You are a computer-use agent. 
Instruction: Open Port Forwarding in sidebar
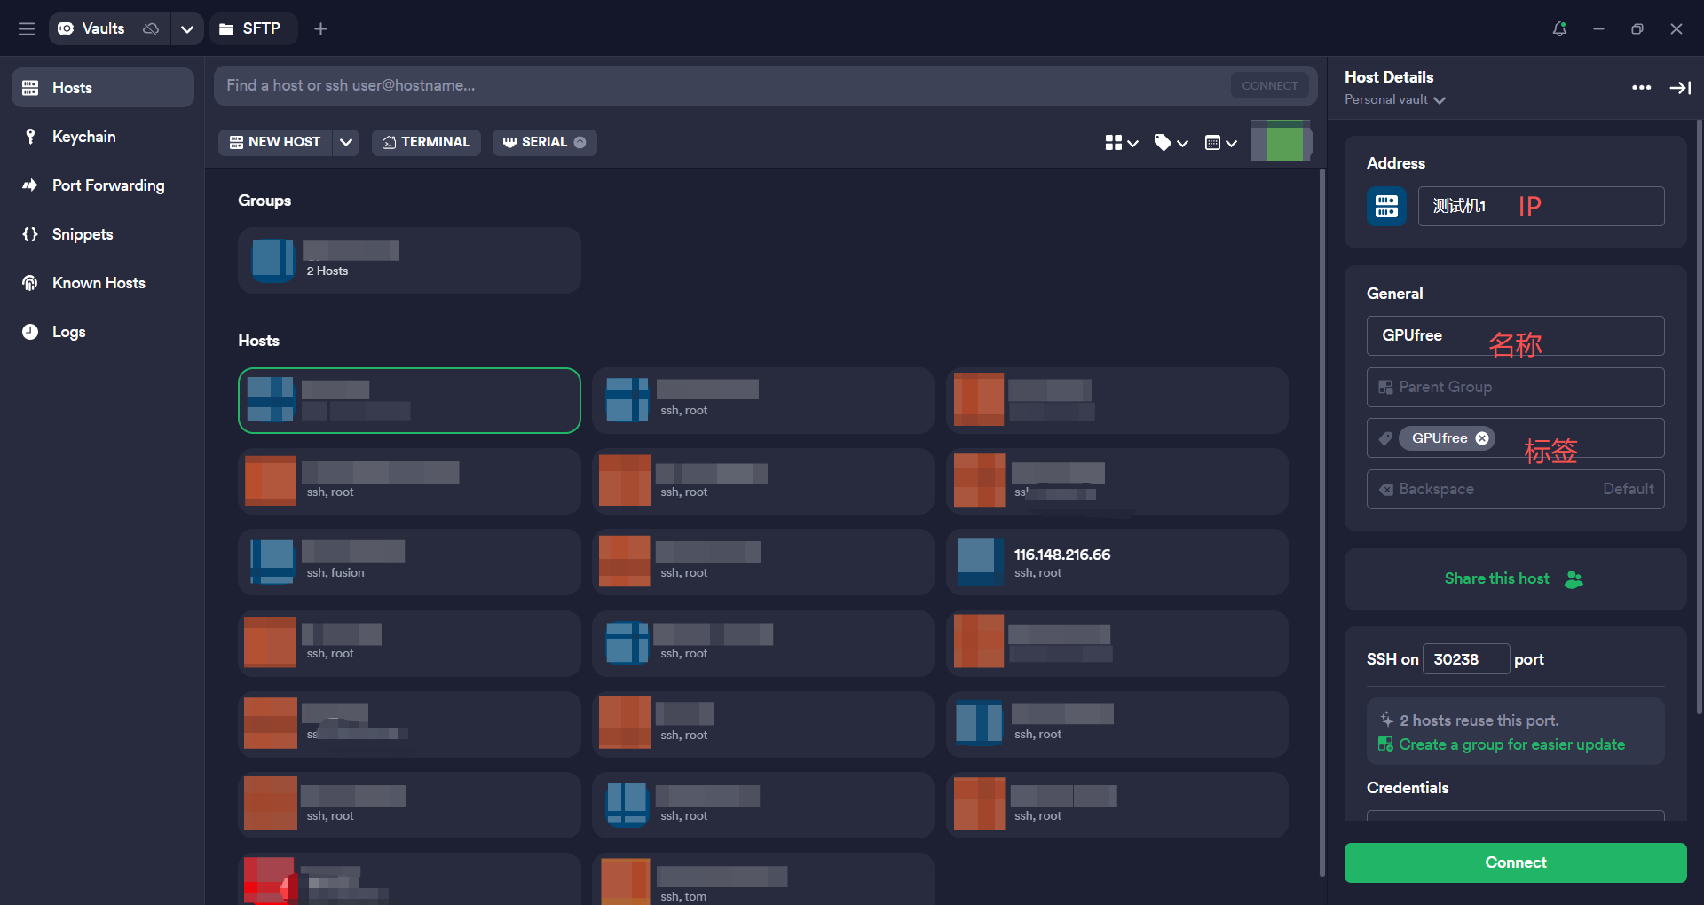click(107, 185)
